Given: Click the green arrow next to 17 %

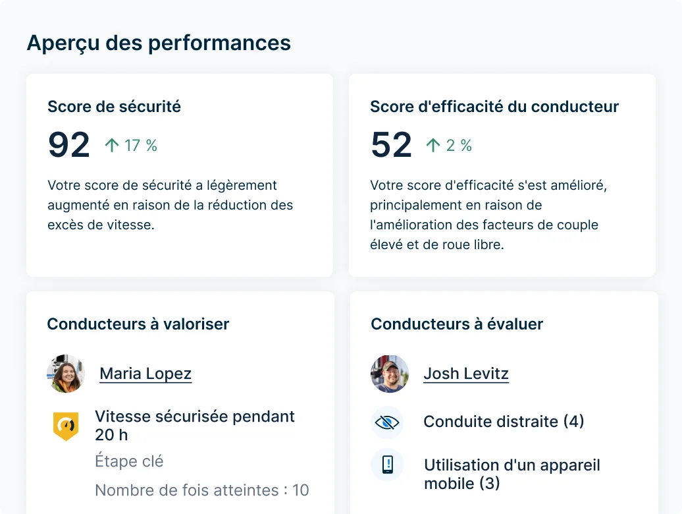Looking at the screenshot, I should pyautogui.click(x=113, y=144).
